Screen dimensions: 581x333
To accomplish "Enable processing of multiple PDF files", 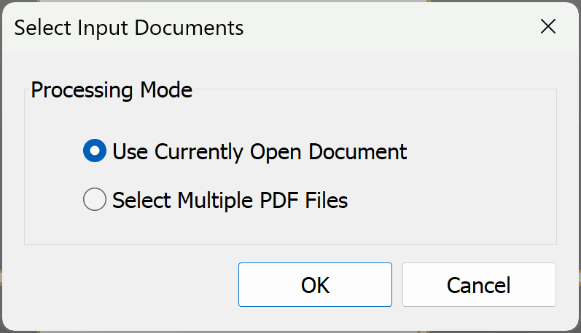I will coord(95,199).
